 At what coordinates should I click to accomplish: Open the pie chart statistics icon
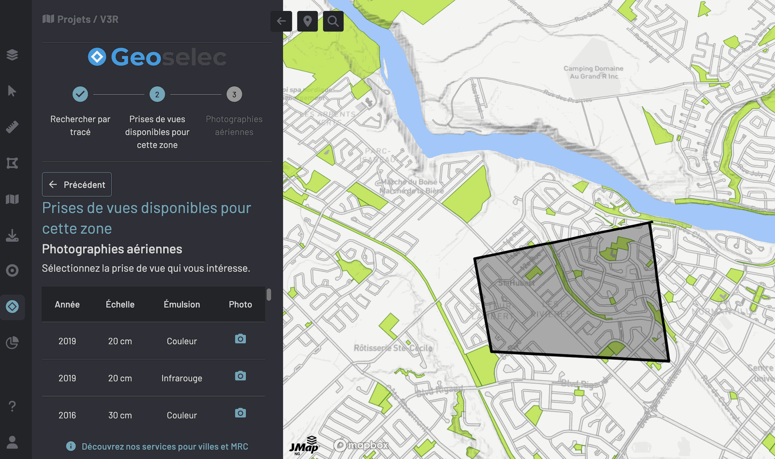tap(12, 343)
